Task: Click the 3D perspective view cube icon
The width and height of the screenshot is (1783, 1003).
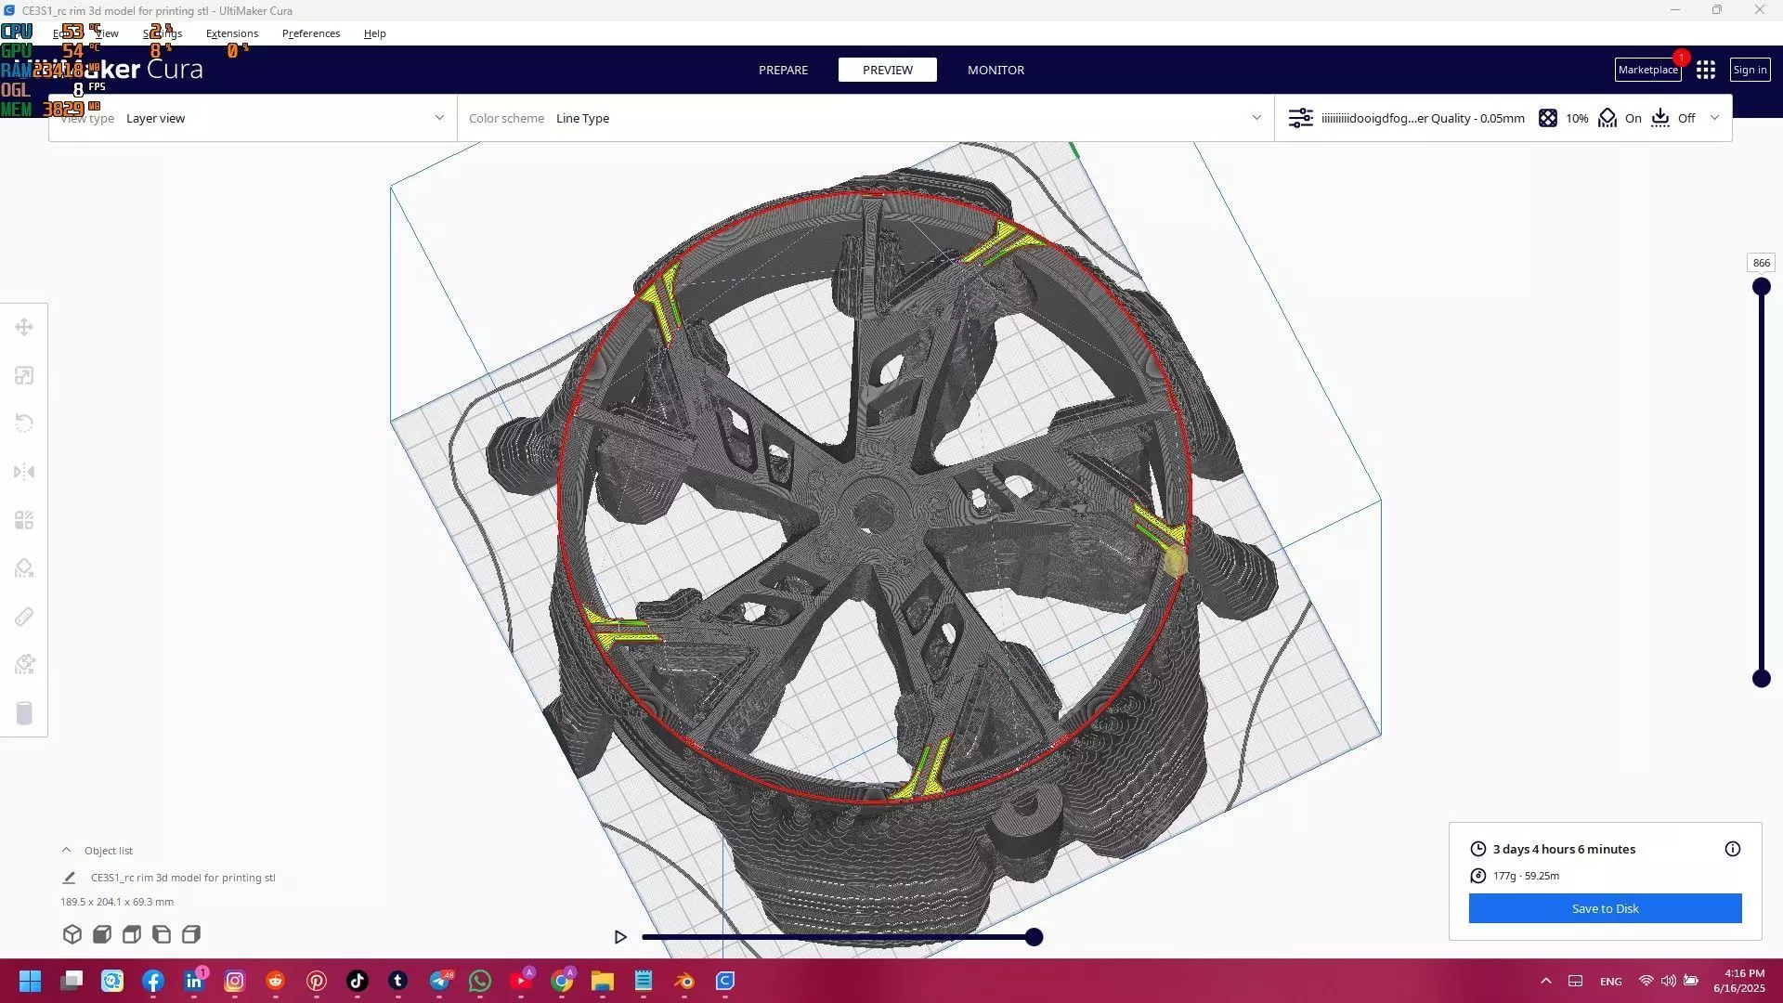Action: [x=72, y=934]
